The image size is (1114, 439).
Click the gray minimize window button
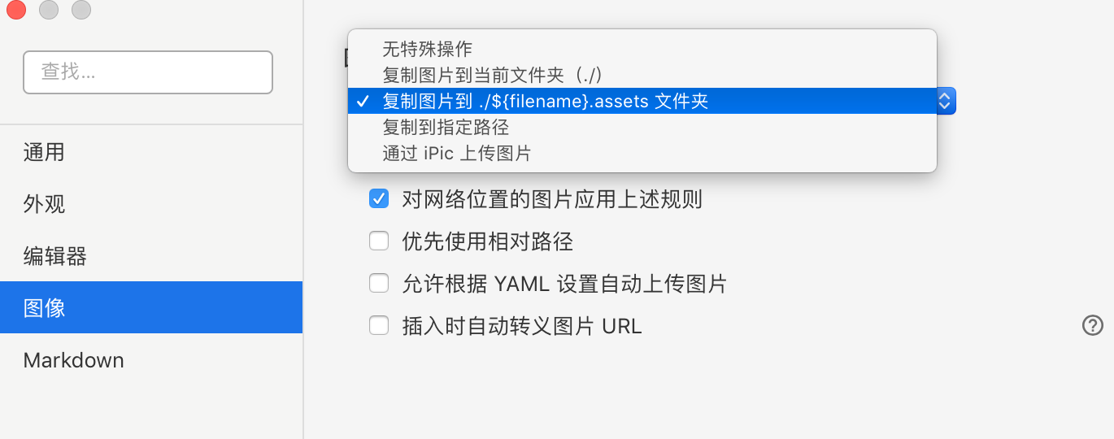point(49,10)
